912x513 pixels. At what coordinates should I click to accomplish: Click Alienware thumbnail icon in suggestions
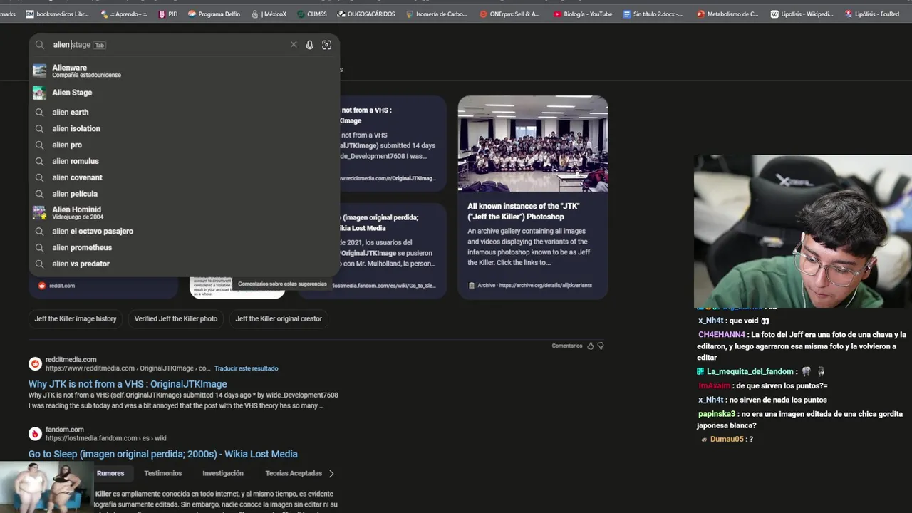click(x=40, y=71)
